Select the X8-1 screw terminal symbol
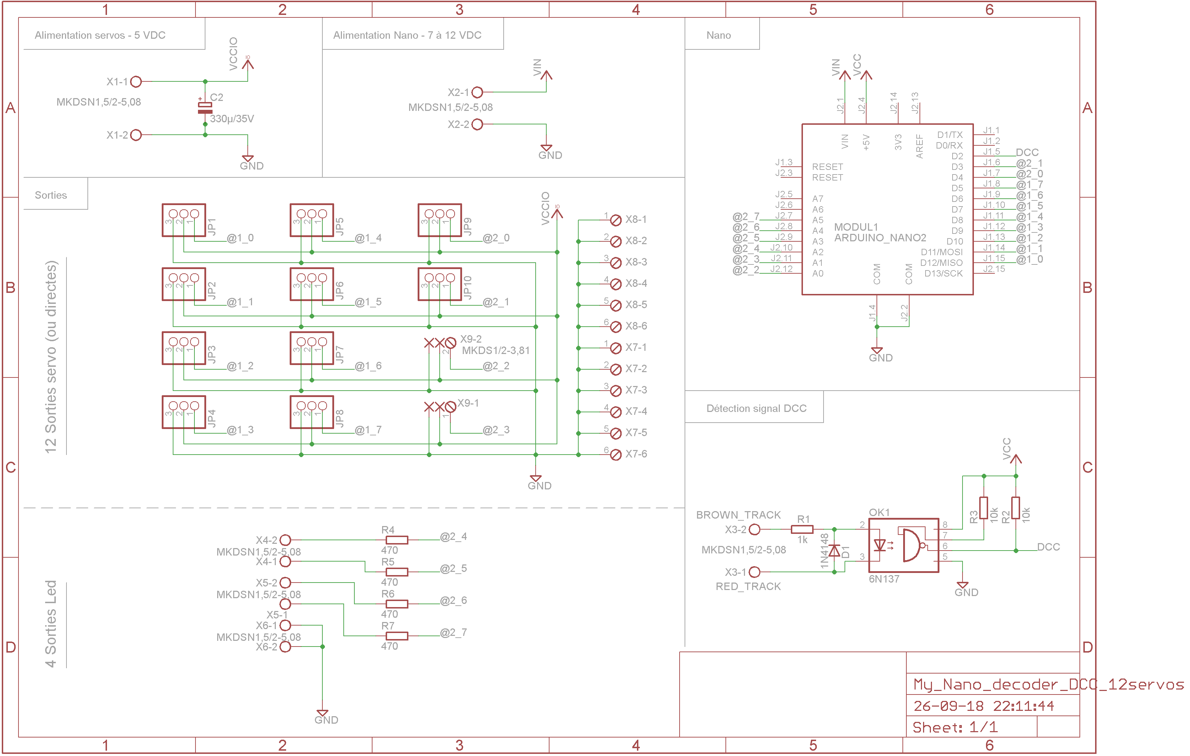Screen dimensions: 1190x756 coord(615,220)
